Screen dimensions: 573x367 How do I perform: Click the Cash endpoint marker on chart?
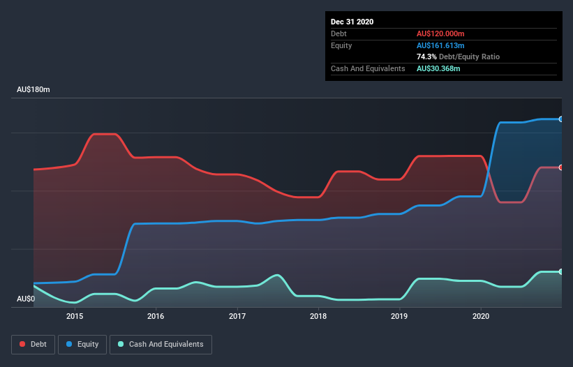click(561, 271)
